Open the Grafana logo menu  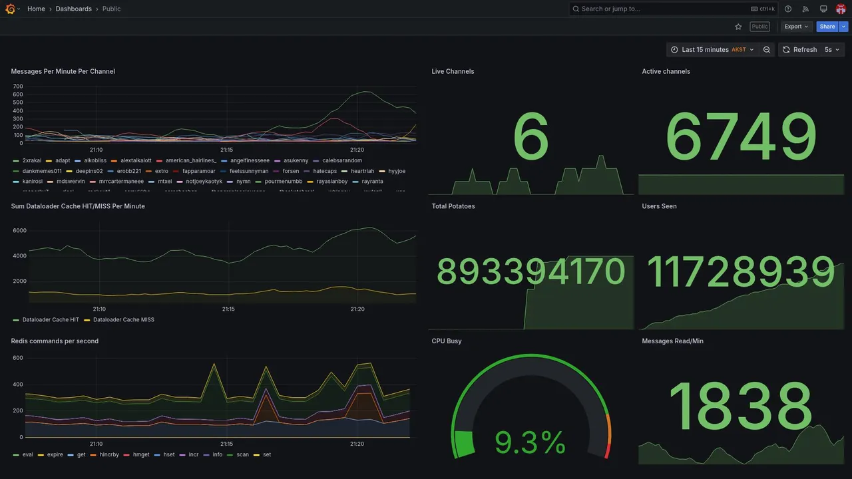tap(10, 9)
